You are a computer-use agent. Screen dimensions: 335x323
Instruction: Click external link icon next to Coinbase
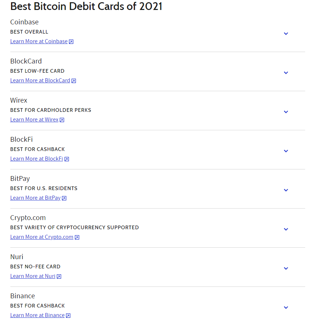71,42
